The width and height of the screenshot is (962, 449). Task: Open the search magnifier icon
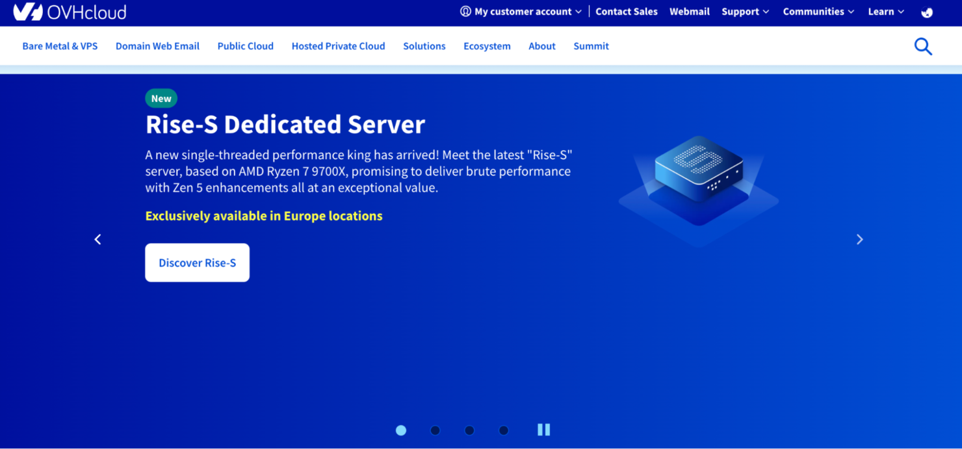pos(923,46)
